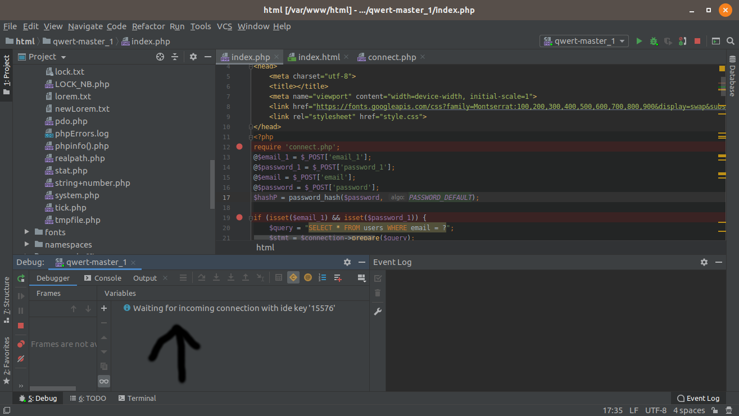Toggle the orange C icon in the debug toolbar
This screenshot has height=416, width=739.
(x=293, y=277)
